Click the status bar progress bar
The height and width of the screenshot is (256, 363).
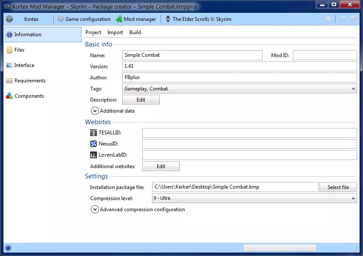pos(280,247)
